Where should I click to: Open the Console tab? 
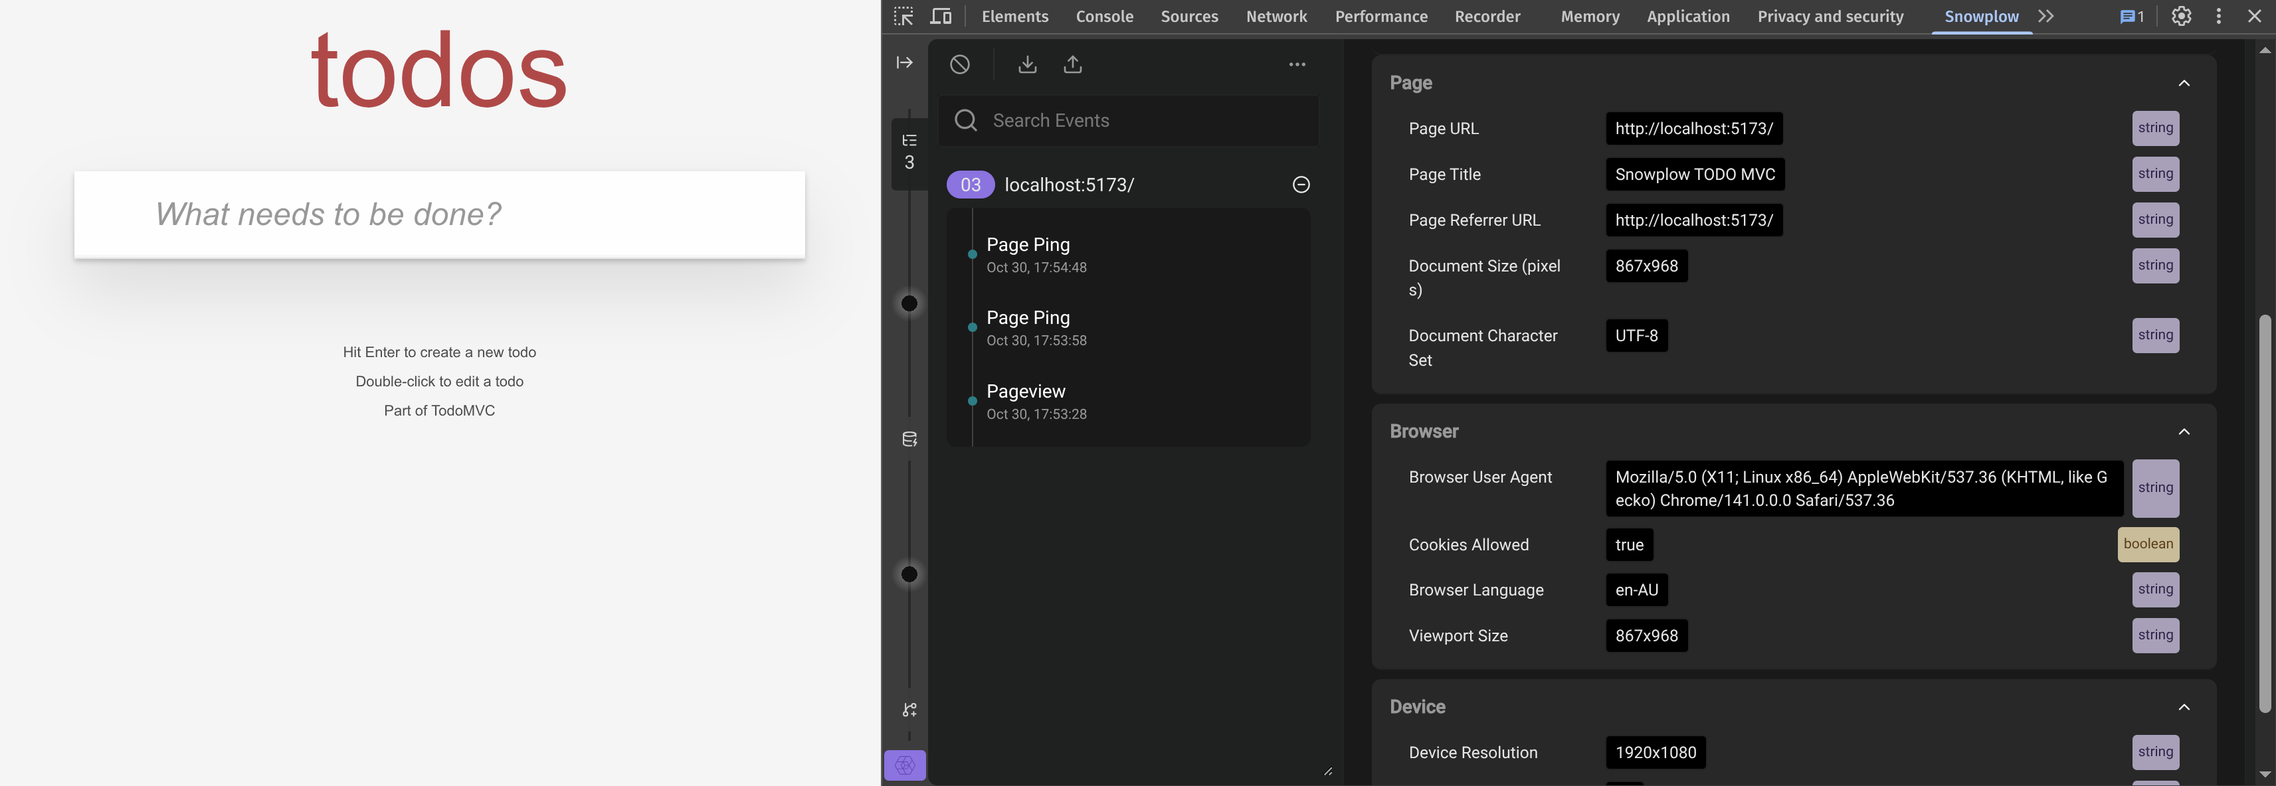coord(1103,17)
